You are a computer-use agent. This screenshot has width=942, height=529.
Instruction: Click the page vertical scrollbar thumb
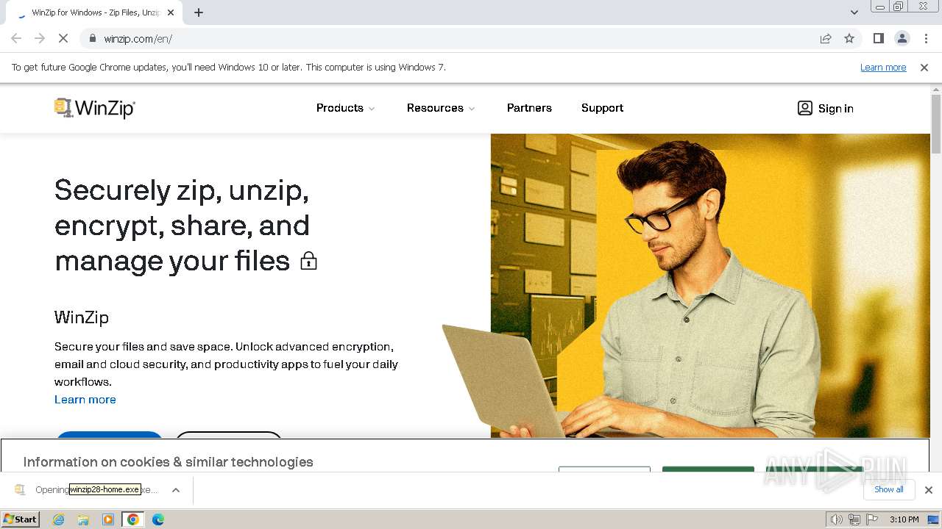pos(936,123)
